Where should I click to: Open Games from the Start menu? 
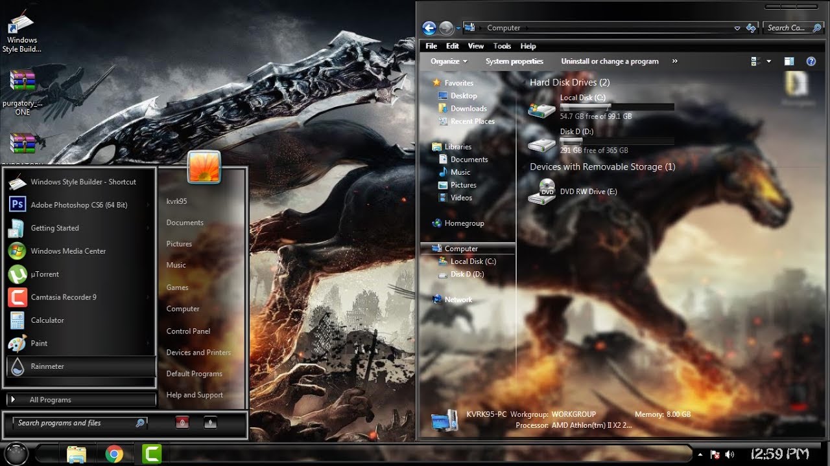click(x=177, y=287)
